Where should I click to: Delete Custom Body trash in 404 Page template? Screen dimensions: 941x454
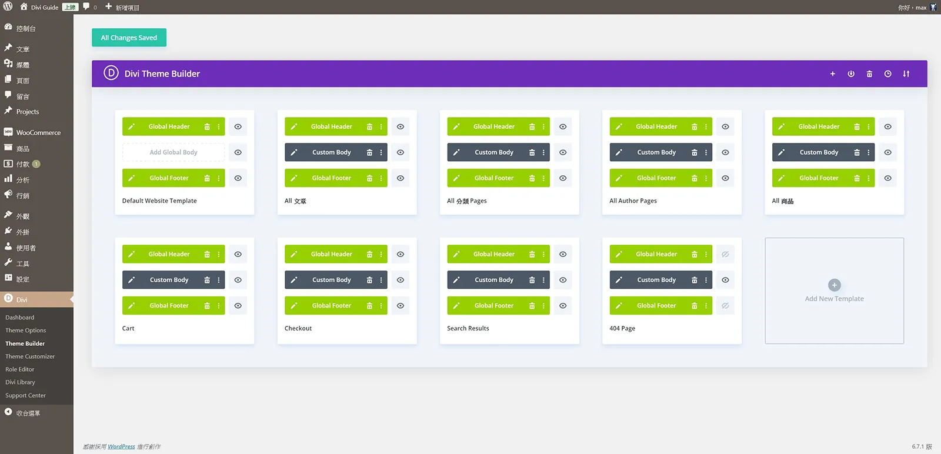click(695, 280)
